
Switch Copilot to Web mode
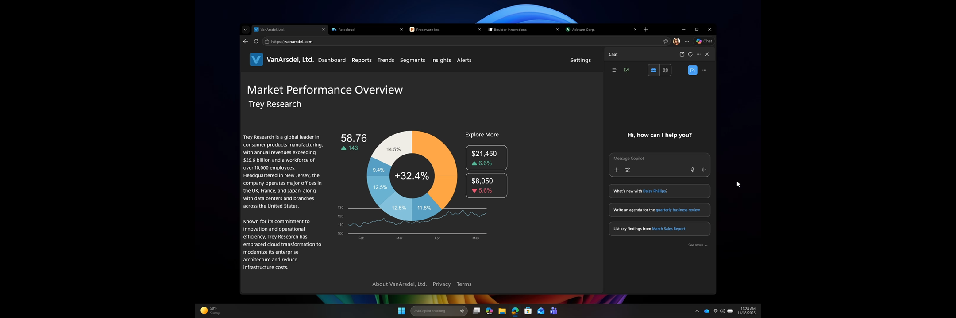coord(666,70)
